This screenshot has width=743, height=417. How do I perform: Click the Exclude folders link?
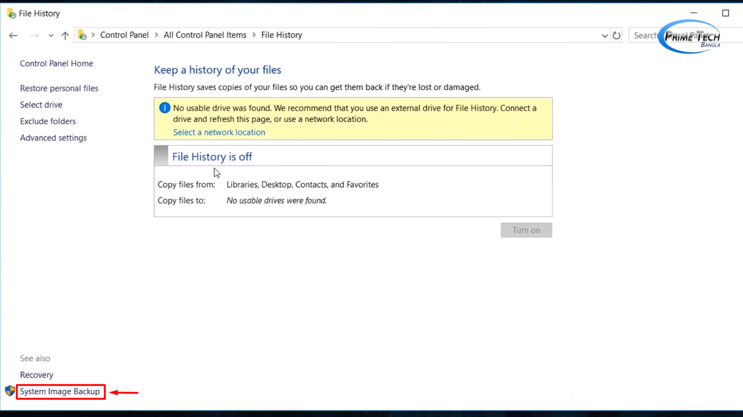[x=47, y=121]
